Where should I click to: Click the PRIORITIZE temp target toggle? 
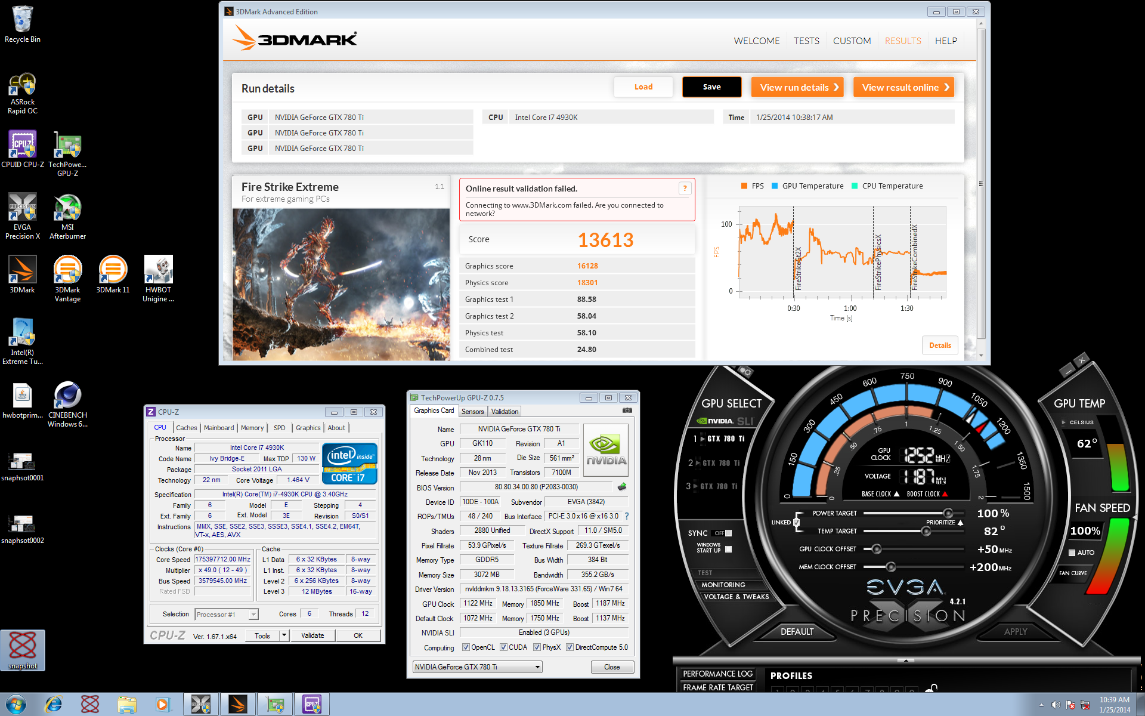pyautogui.click(x=960, y=523)
